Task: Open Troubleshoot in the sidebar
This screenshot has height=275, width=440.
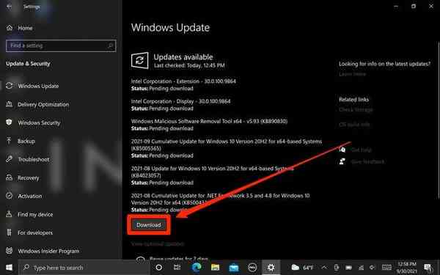Action: click(x=28, y=159)
